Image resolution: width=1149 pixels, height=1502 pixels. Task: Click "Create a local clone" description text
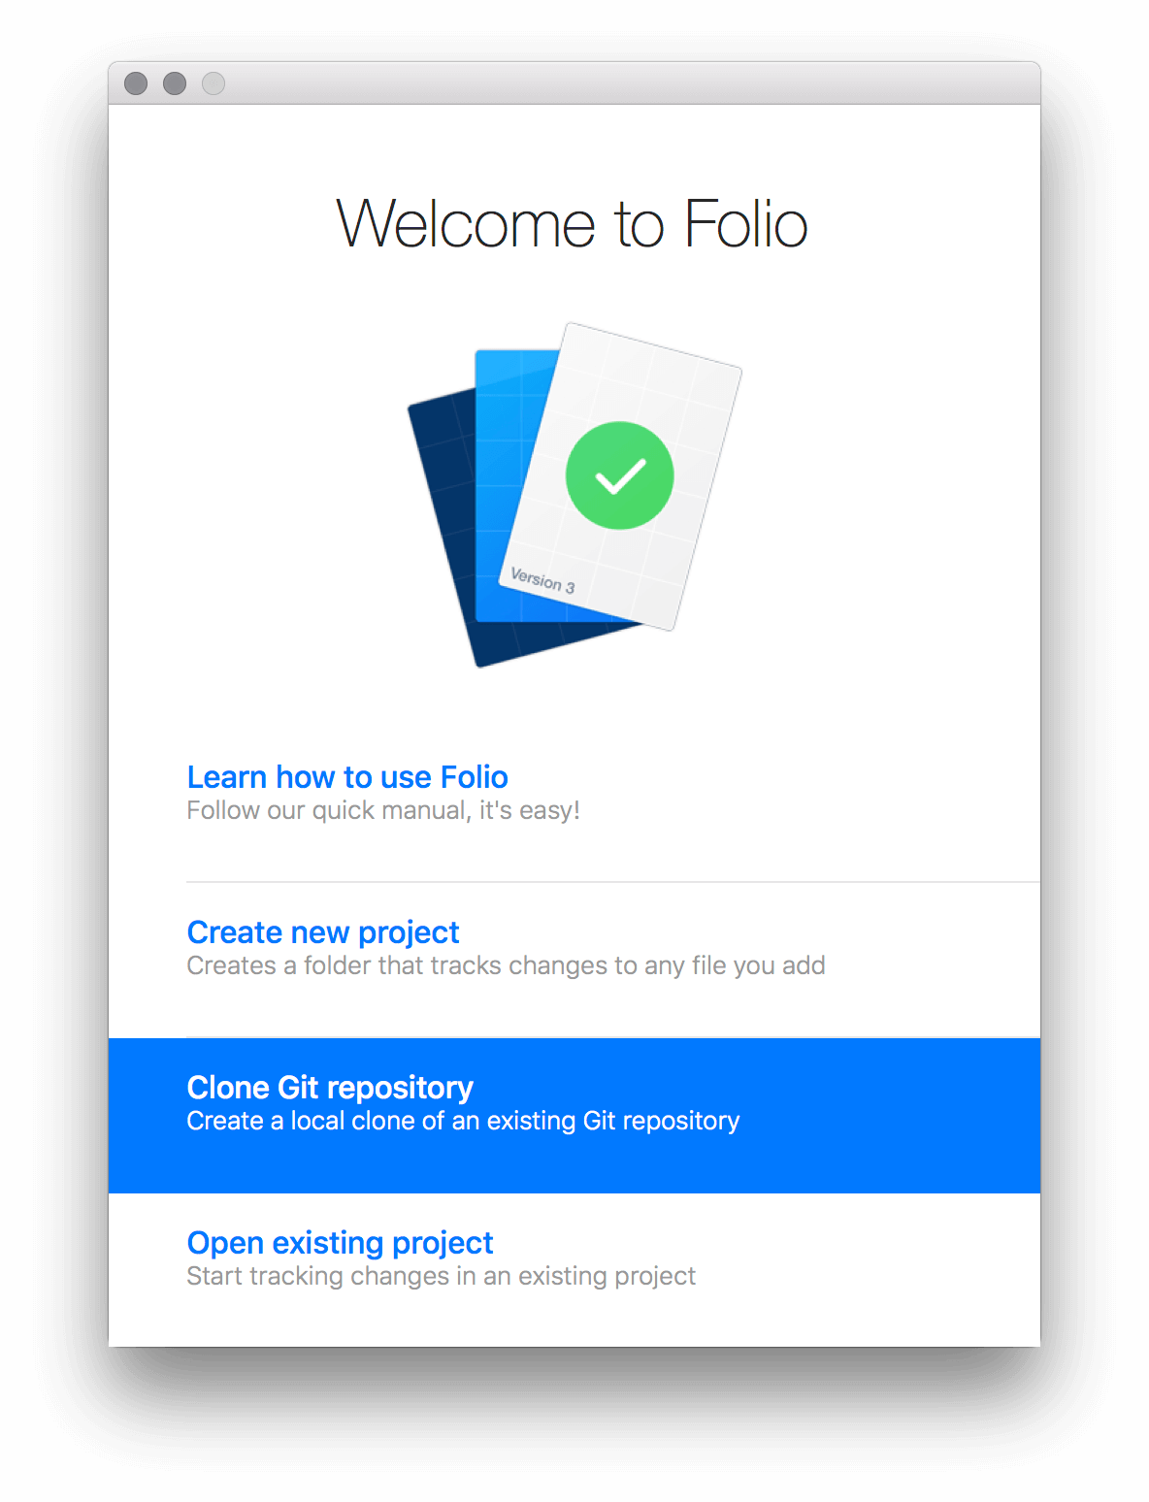(463, 1122)
